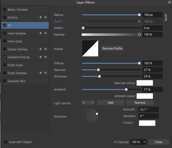Enable the Gaussian Blur checkbox
The height and width of the screenshot is (148, 172).
5,81
